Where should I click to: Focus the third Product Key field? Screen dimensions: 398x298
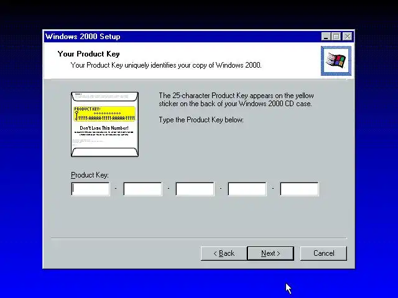coord(195,189)
